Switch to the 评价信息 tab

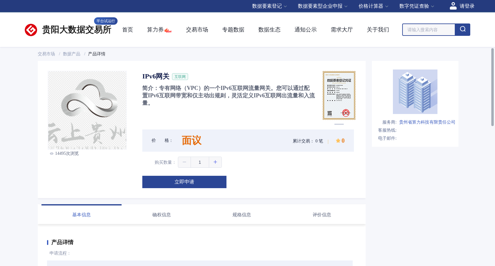(x=322, y=214)
